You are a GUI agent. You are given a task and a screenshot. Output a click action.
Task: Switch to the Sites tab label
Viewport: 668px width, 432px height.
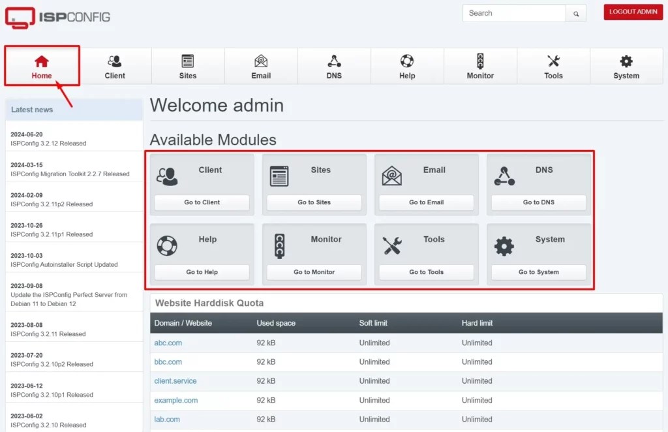point(187,76)
